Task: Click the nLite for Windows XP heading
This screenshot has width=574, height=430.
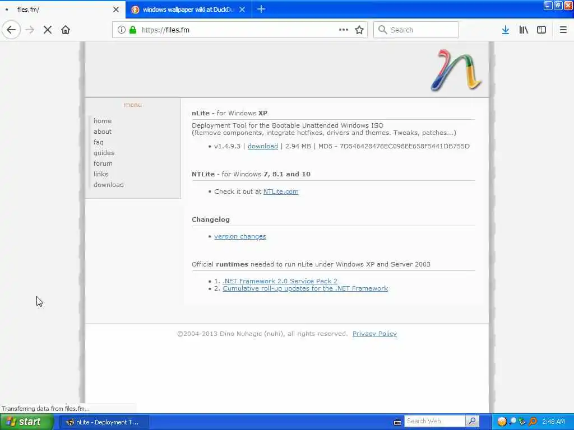Action: (x=229, y=113)
